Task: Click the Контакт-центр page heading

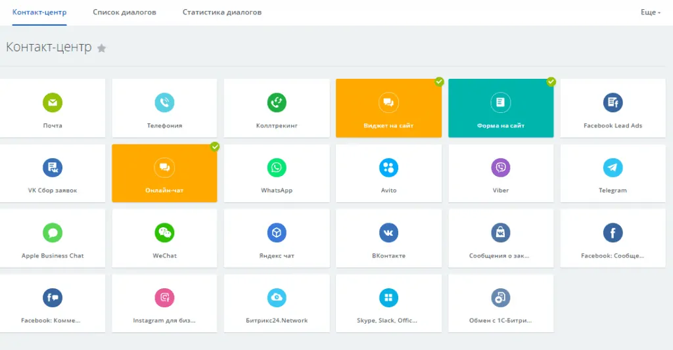Action: (49, 47)
